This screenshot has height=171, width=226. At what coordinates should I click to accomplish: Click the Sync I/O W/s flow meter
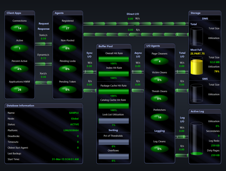coord(90,72)
